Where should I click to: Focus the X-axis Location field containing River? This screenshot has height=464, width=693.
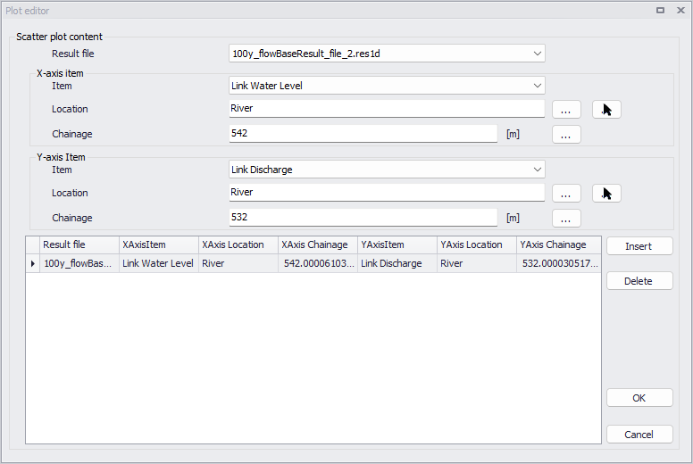pos(387,109)
